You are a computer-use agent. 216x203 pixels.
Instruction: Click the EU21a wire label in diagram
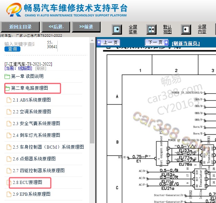[168, 188]
